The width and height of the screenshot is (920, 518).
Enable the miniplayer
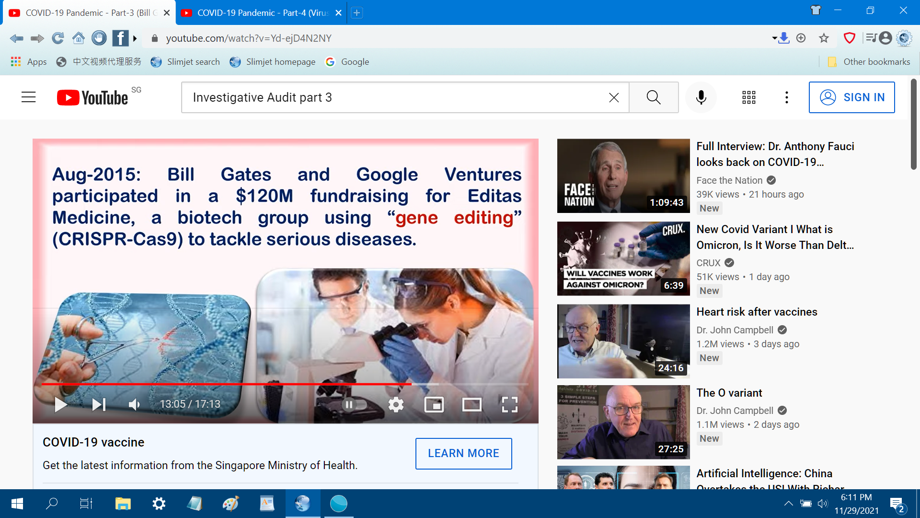click(x=434, y=405)
